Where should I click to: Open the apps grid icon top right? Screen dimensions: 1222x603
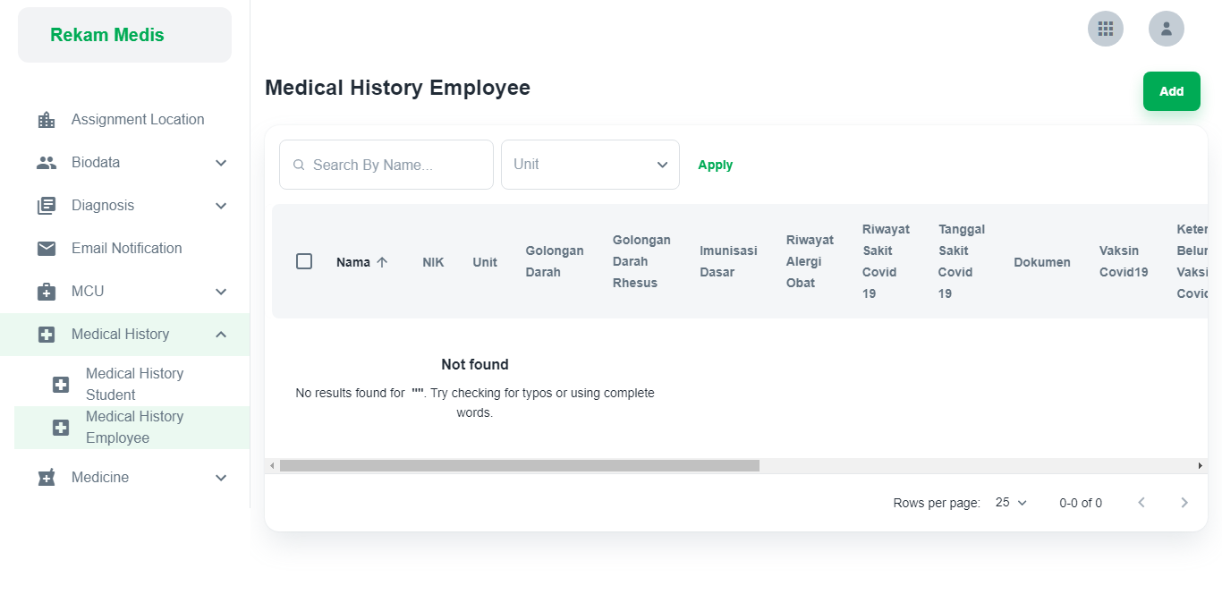(x=1105, y=28)
